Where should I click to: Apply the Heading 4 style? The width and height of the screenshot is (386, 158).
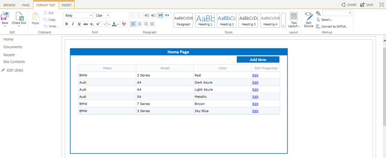pos(270,20)
